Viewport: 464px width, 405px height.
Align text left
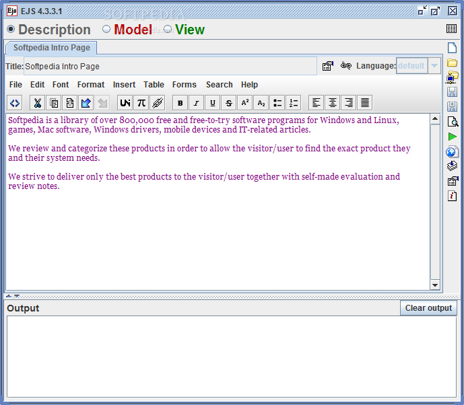point(317,103)
